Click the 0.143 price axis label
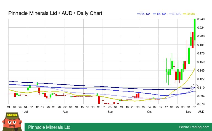The width and height of the screenshot is (212, 131). [201, 70]
